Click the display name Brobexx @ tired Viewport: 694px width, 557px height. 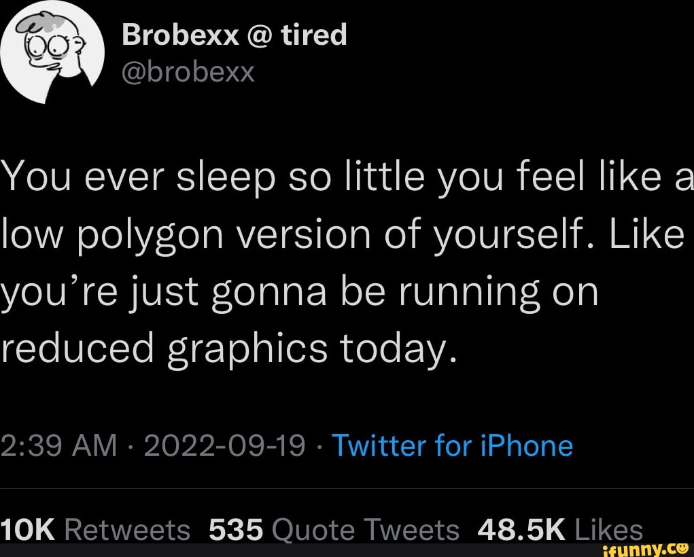pyautogui.click(x=235, y=34)
